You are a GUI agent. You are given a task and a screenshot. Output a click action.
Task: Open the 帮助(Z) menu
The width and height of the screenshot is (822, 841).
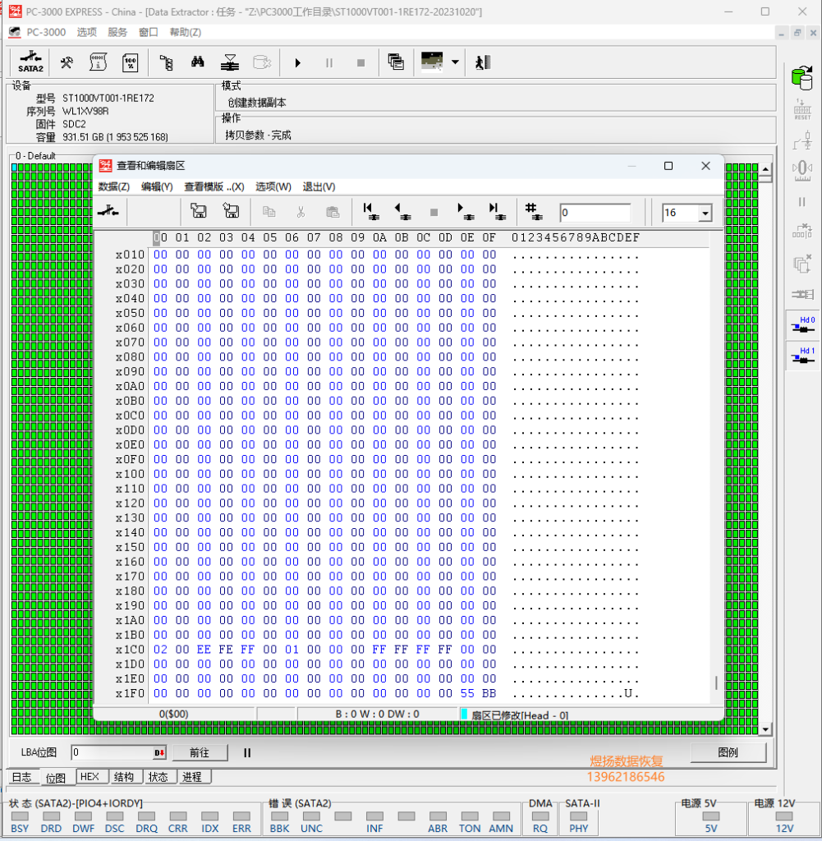pyautogui.click(x=186, y=32)
